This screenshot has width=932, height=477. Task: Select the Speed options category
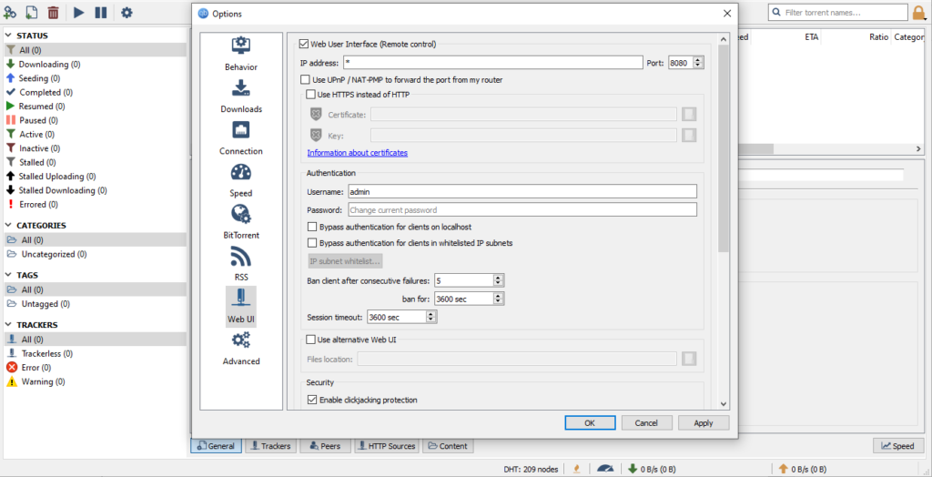[x=240, y=181]
